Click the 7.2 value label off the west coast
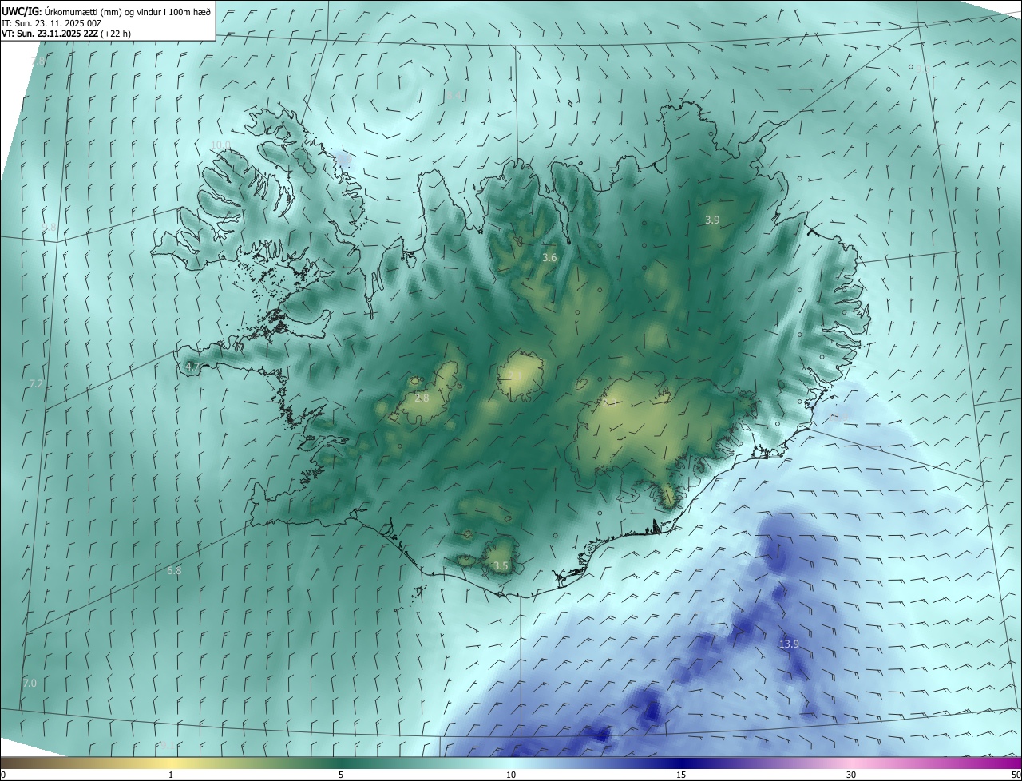The height and width of the screenshot is (781, 1022). [x=36, y=384]
